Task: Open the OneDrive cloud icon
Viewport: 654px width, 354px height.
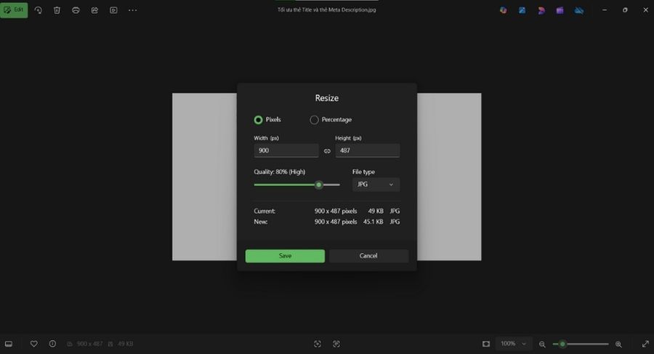Action: (579, 10)
